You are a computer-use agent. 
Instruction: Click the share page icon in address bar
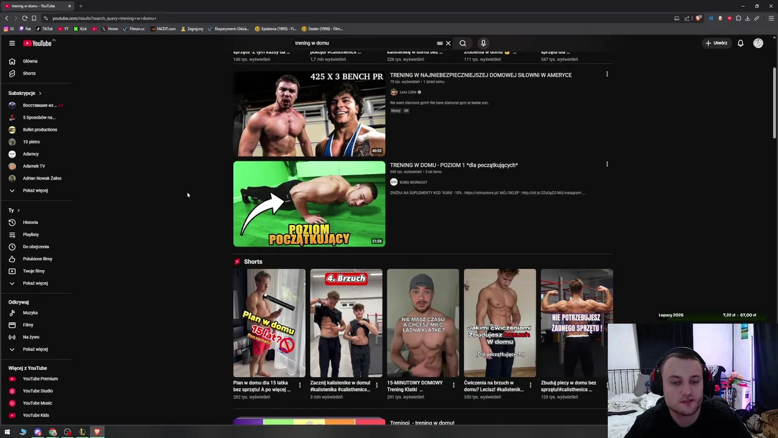click(687, 18)
